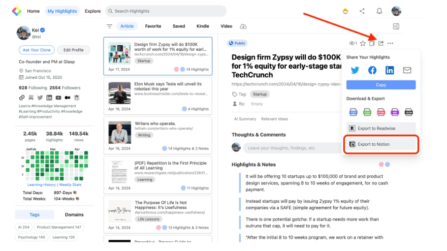The width and height of the screenshot is (447, 251).
Task: Click the Writing tag on article card
Action: click(144, 135)
